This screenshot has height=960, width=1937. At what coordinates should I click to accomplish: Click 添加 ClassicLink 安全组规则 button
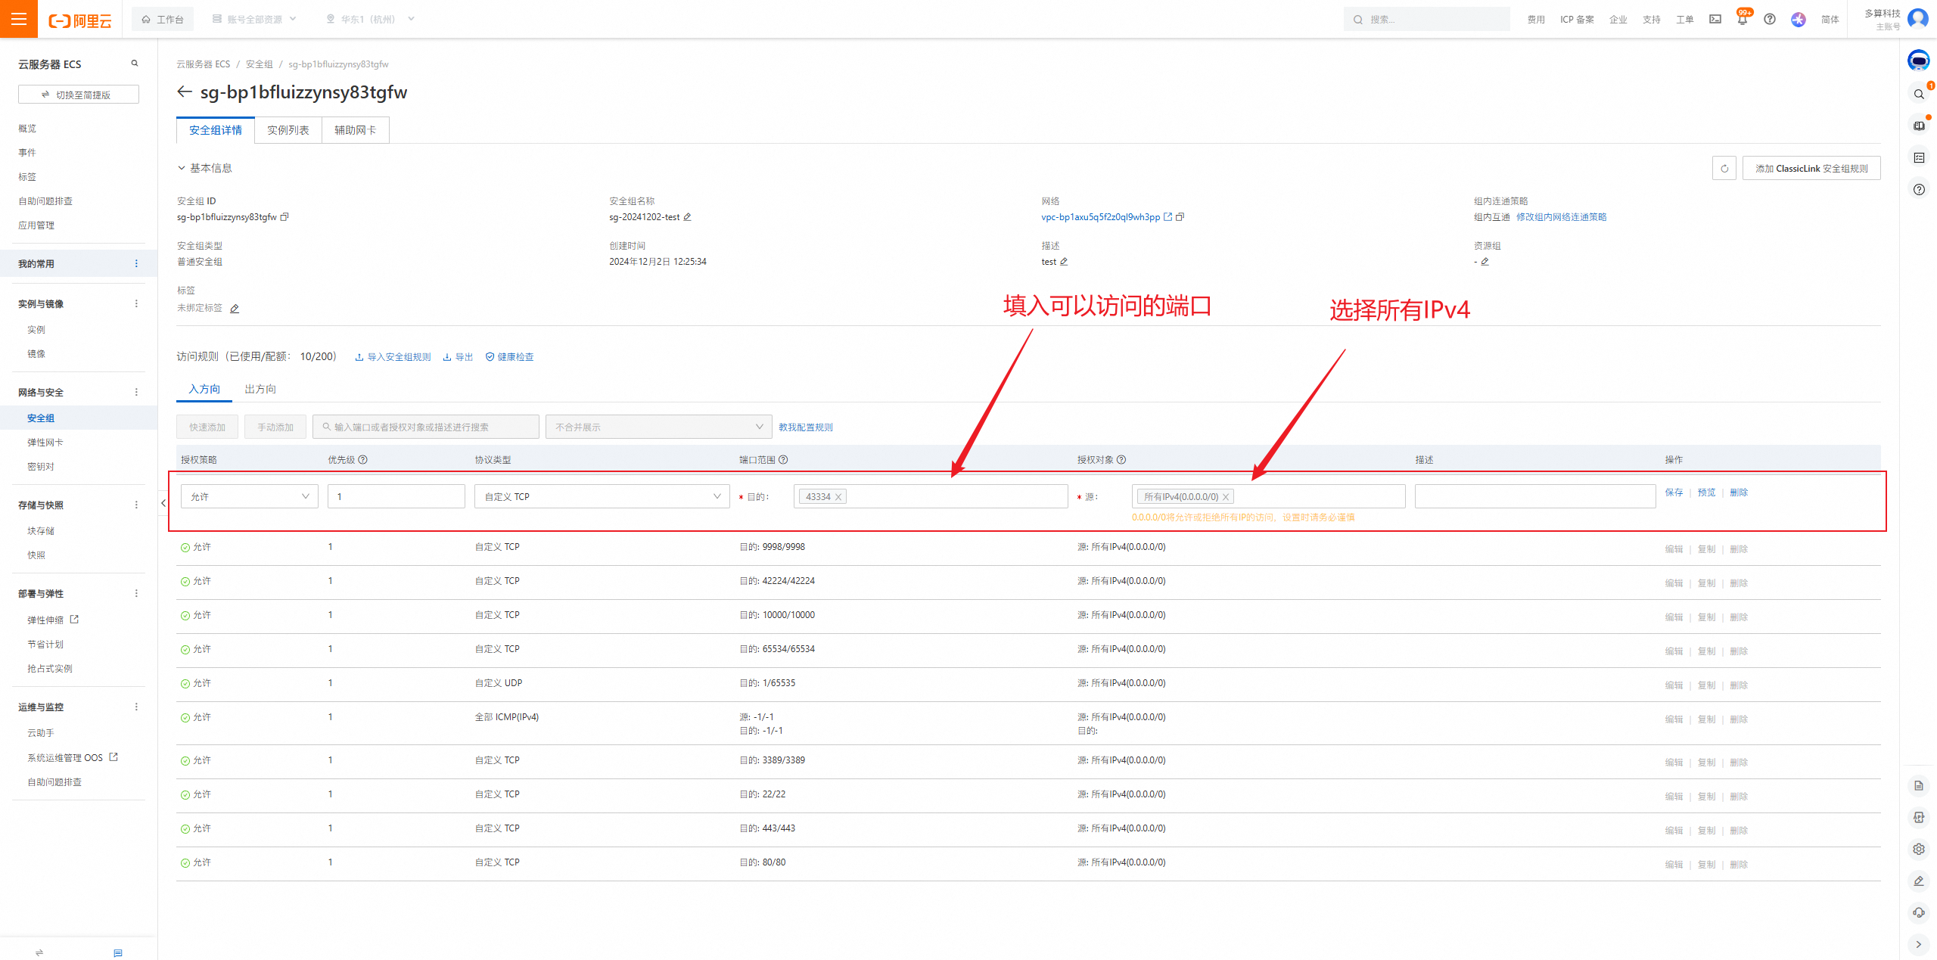[x=1811, y=168]
